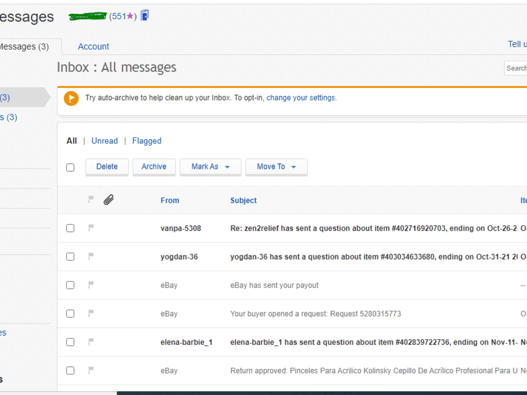Sort messages by Subject column

coord(243,201)
